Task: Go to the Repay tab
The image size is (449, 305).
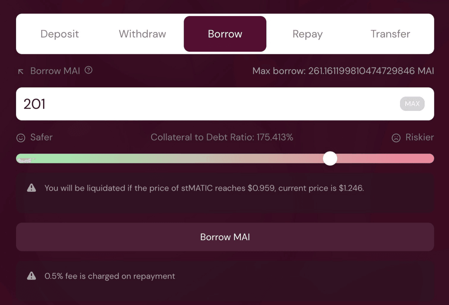Action: coord(308,34)
